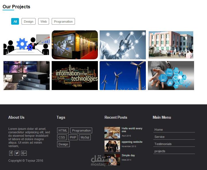Click the Recent Posts footer heading
Screen dimensions: 207x170
[x=116, y=118]
